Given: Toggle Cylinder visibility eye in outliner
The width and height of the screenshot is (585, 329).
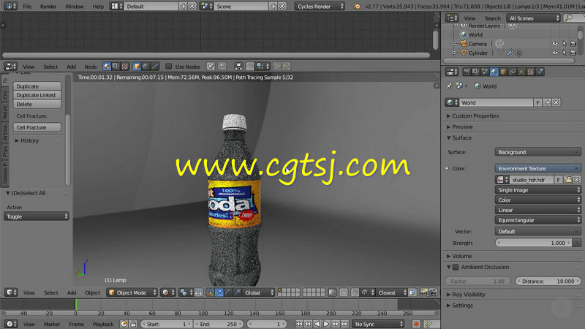Looking at the screenshot, I should coord(555,53).
